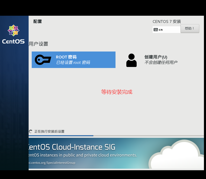Click the keyboard icon beside cn
This screenshot has height=179, width=206.
156,30
